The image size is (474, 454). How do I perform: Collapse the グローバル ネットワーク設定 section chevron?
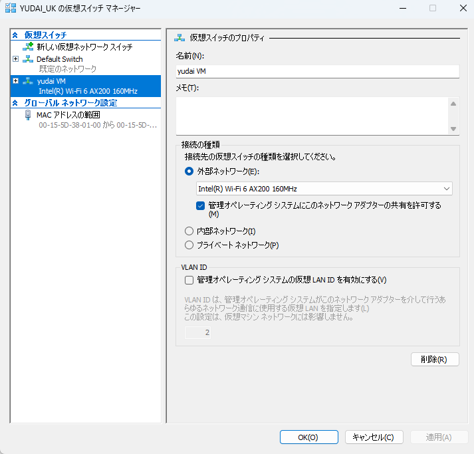pos(15,103)
